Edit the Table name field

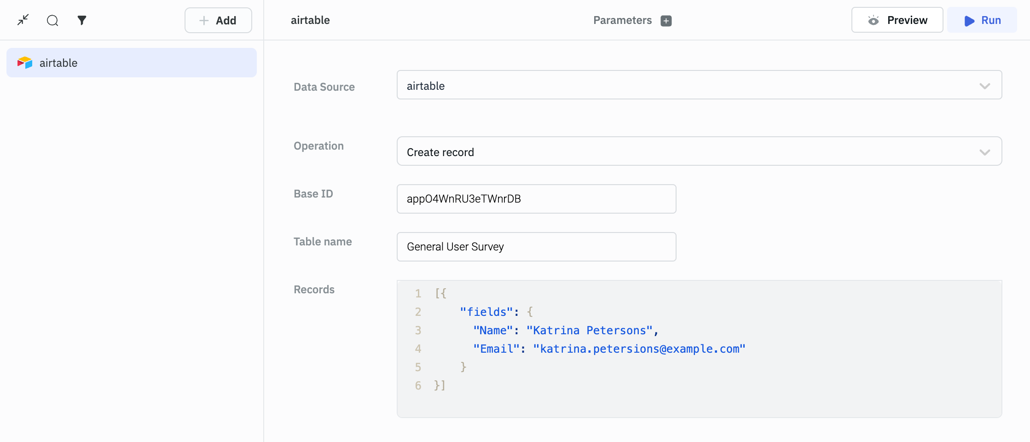(536, 247)
